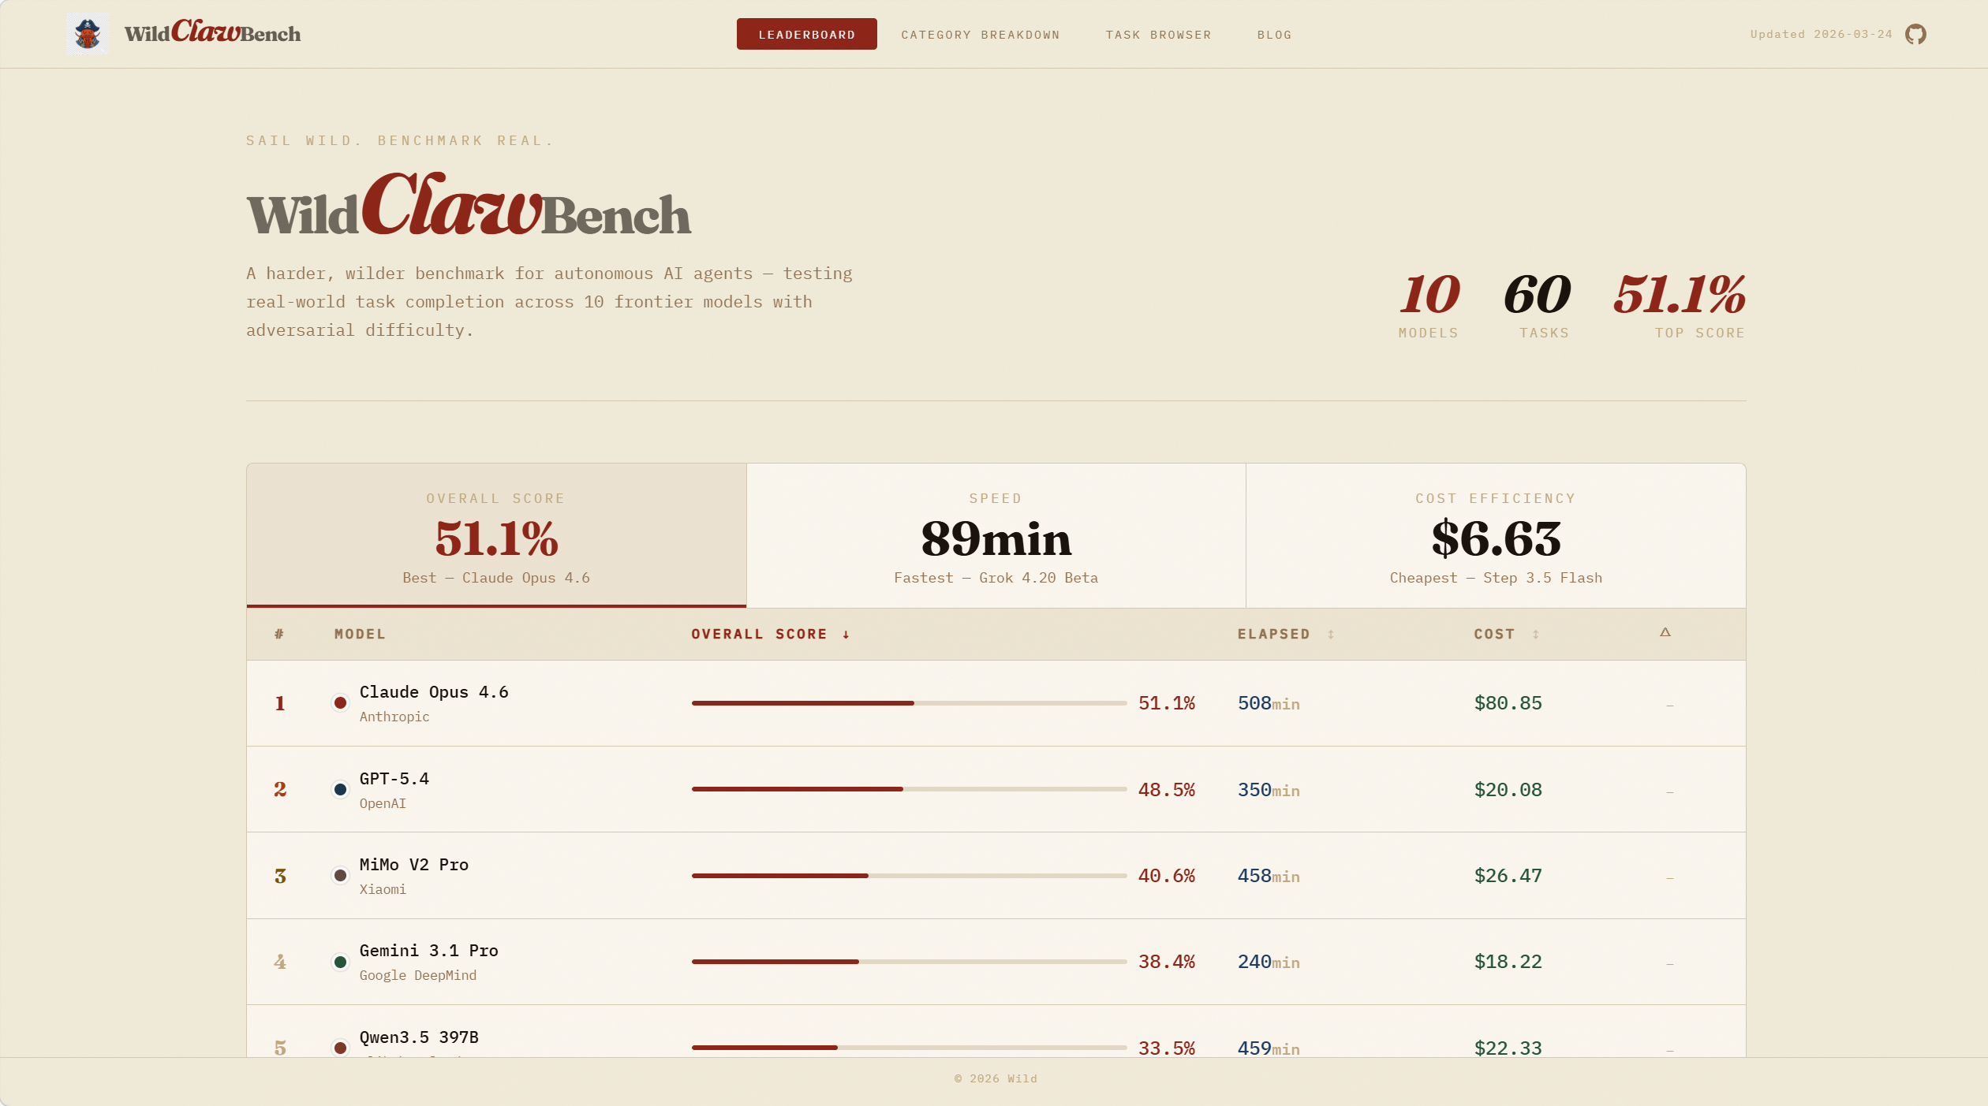Select the Overall Score summary card
1988x1106 pixels.
pos(496,536)
